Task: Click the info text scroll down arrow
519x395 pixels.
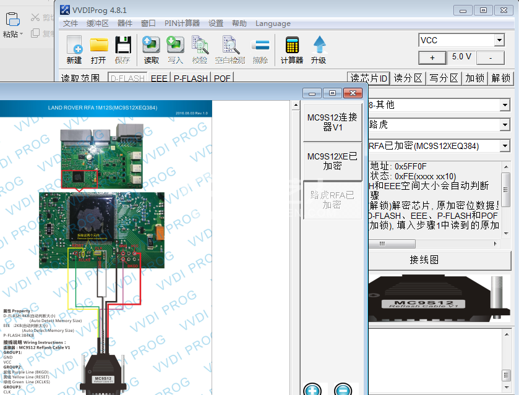Action: 506,233
